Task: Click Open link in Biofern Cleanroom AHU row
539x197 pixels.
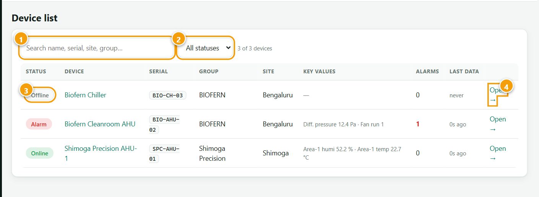Action: 498,124
